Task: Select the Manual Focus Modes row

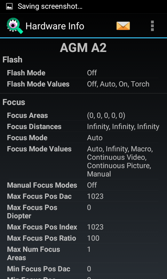Action: 83,185
